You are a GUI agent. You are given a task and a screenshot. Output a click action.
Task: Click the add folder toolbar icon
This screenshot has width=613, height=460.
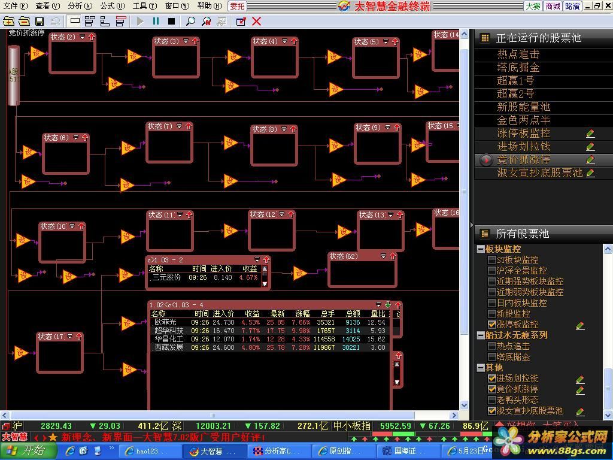tap(8, 22)
